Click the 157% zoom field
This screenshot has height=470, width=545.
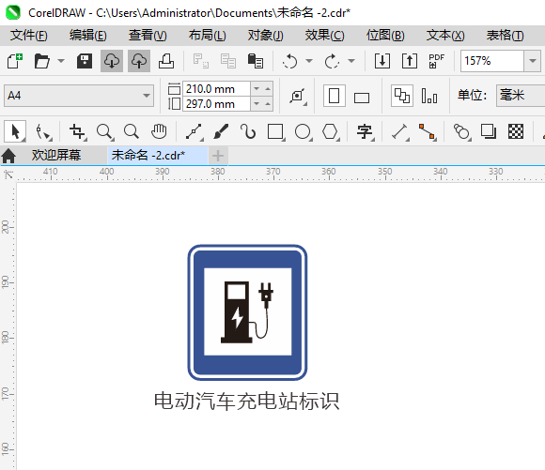tap(492, 61)
